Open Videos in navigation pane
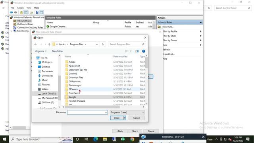This screenshot has height=143, width=254. (45, 89)
